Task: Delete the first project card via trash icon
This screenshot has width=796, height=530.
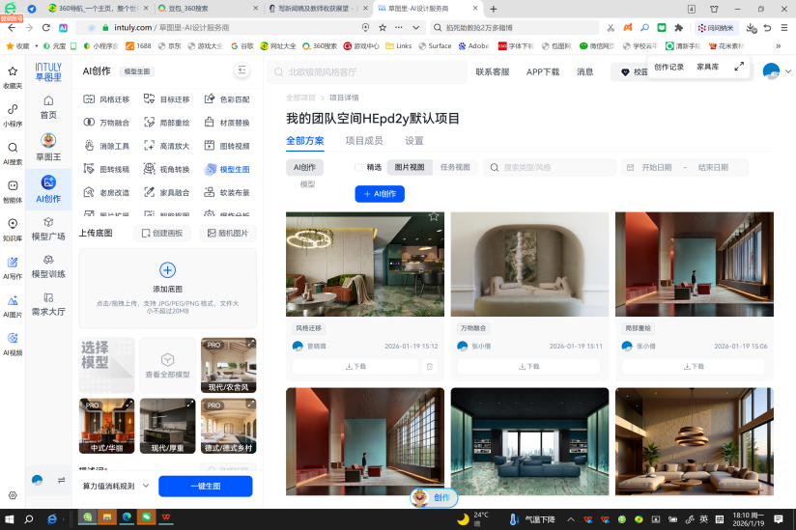Action: [430, 367]
